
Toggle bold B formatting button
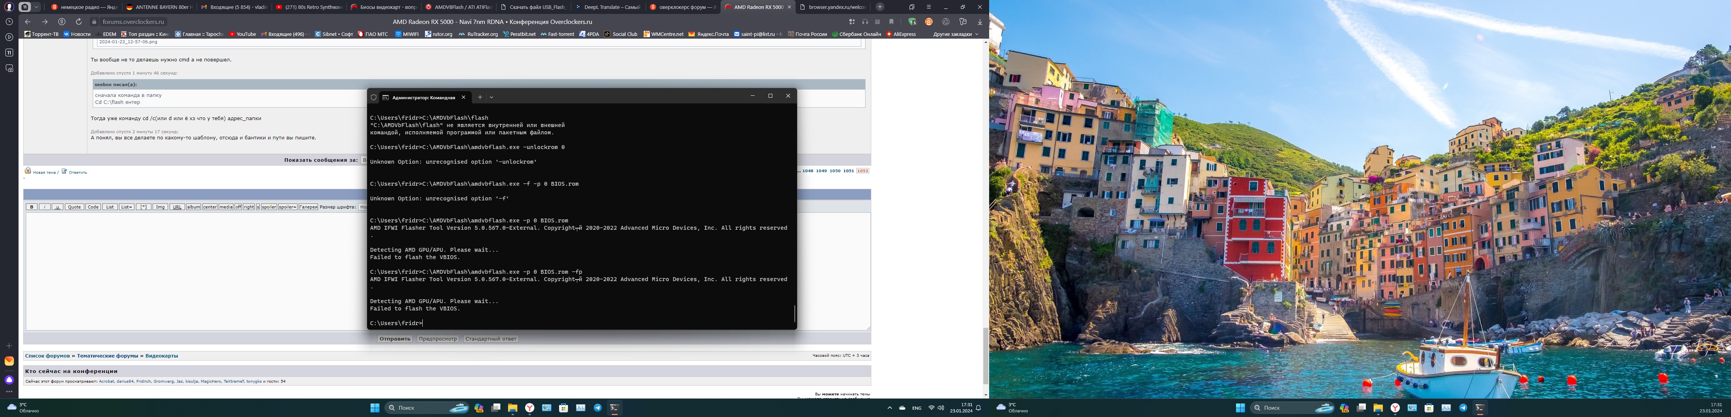(x=32, y=207)
